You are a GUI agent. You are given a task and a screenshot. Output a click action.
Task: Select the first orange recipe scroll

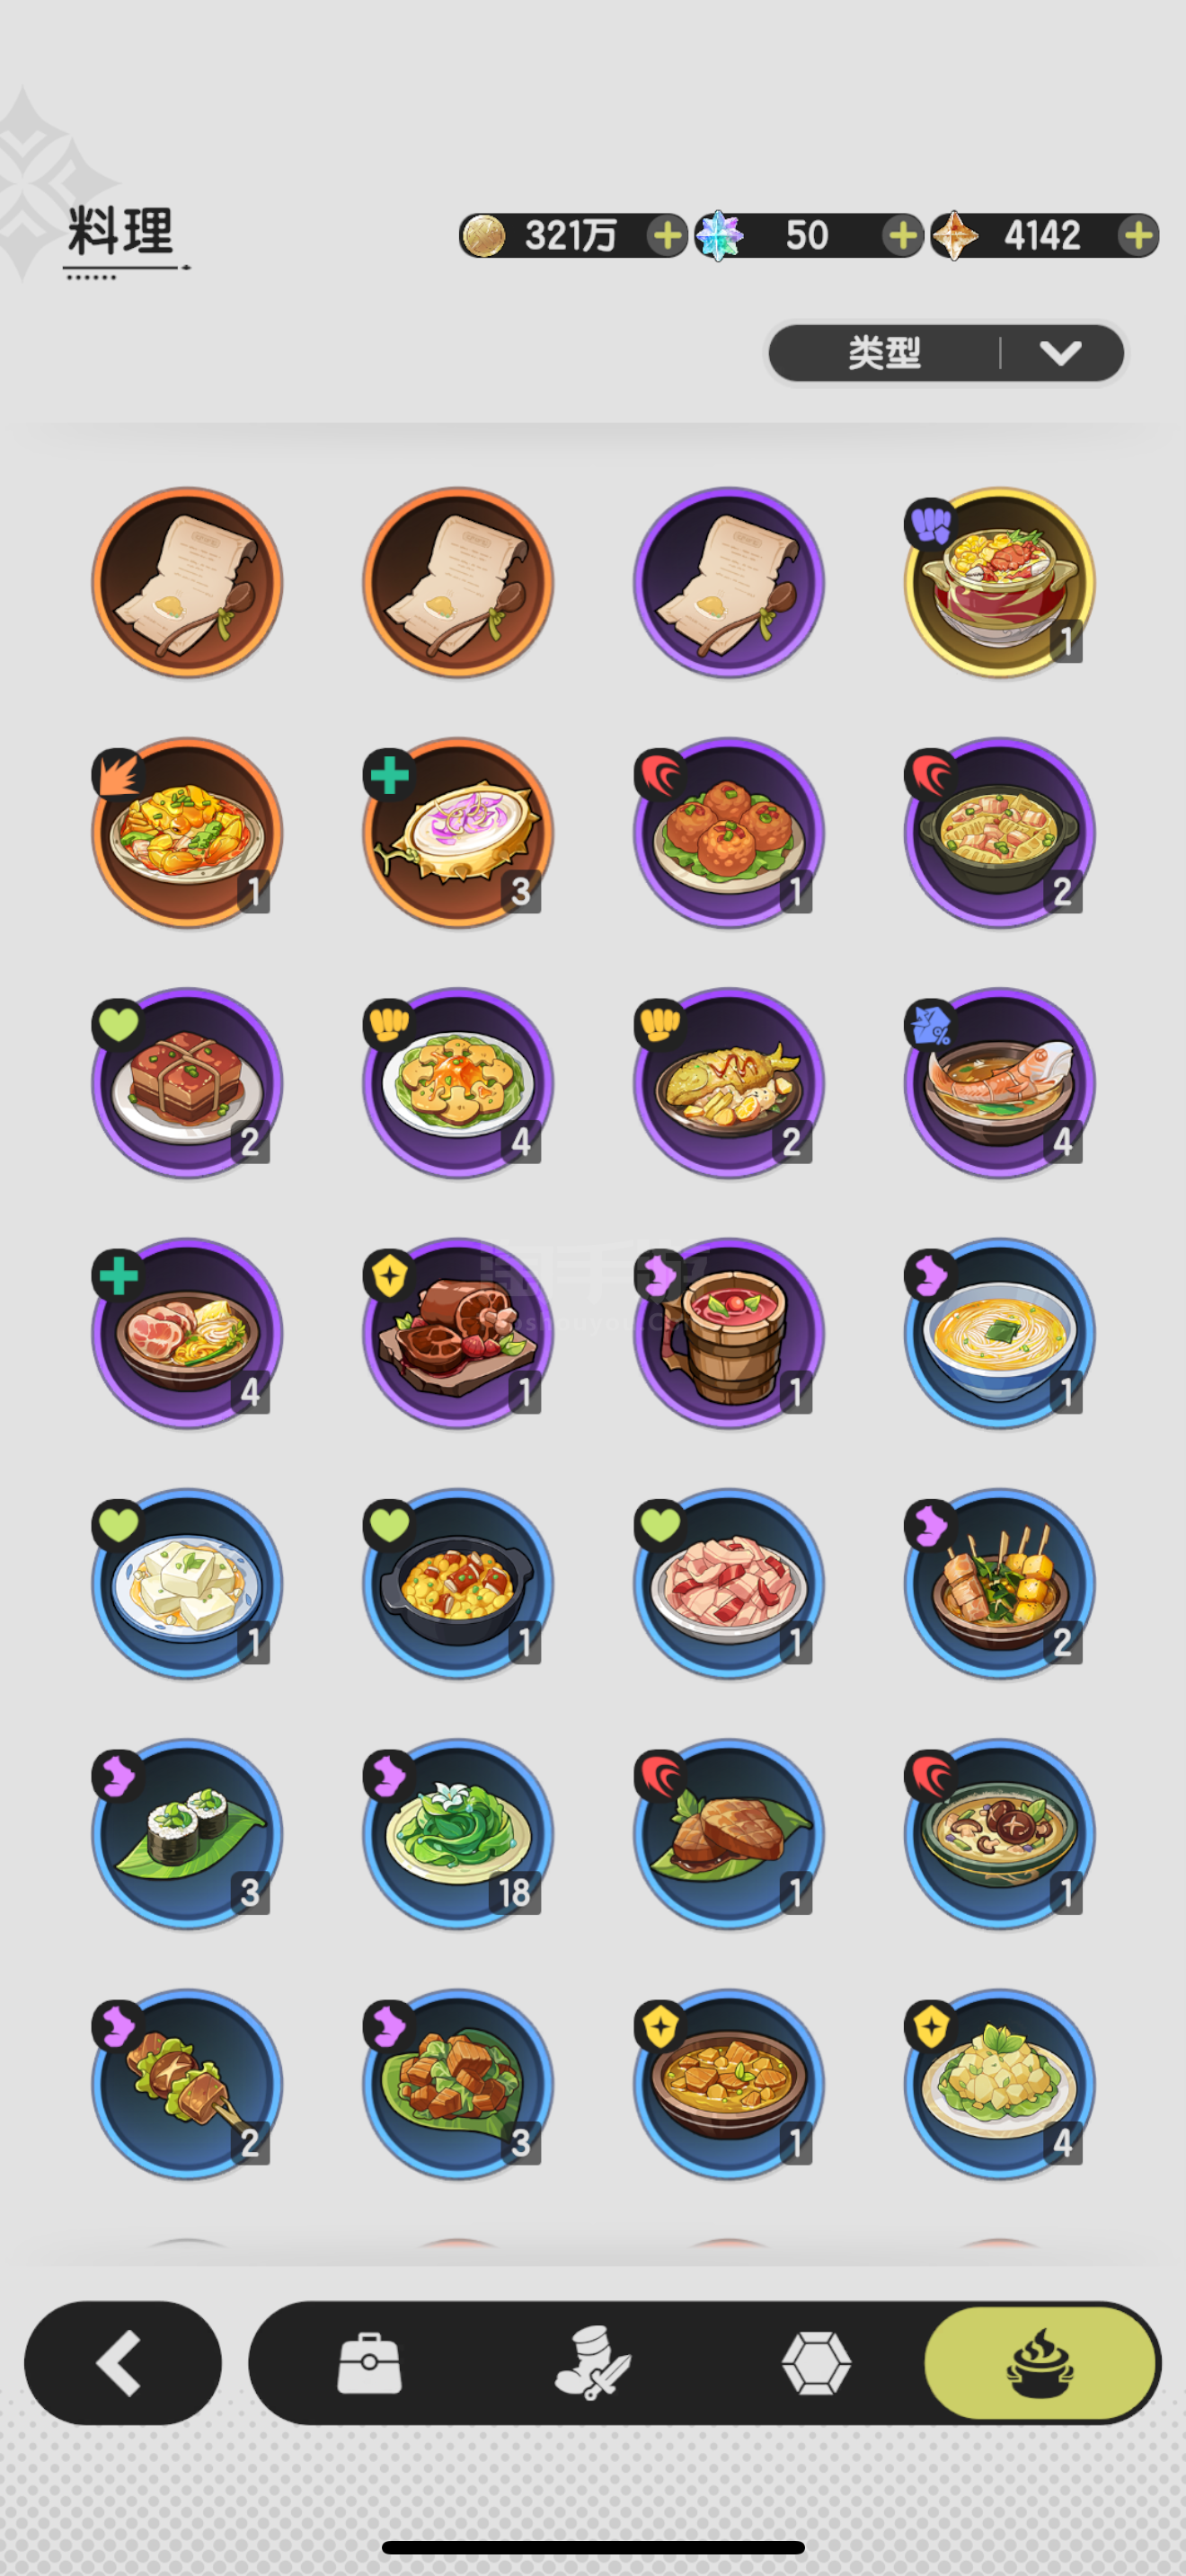coord(187,583)
